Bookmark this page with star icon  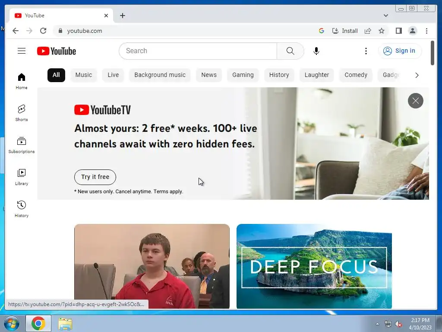point(382,31)
